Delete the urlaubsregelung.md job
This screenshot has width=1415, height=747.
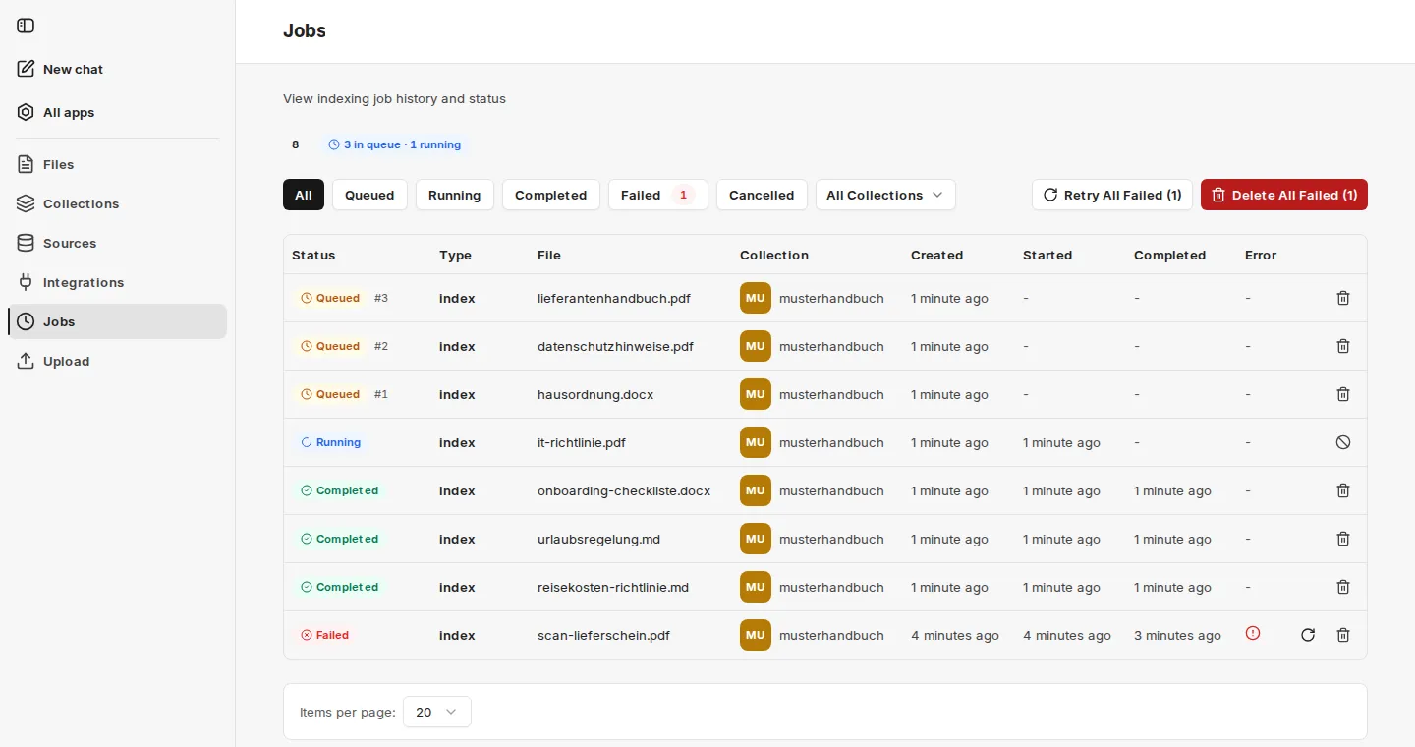[1343, 539]
